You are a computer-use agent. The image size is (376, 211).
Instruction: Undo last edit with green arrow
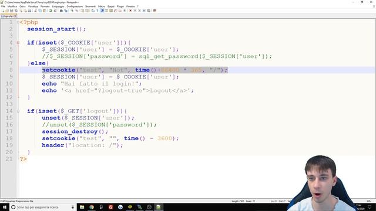pos(51,11)
